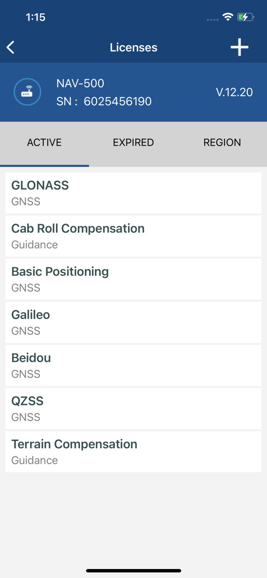Viewport: 267px width, 578px height.
Task: Tap the home indicator bar
Action: pos(133,571)
